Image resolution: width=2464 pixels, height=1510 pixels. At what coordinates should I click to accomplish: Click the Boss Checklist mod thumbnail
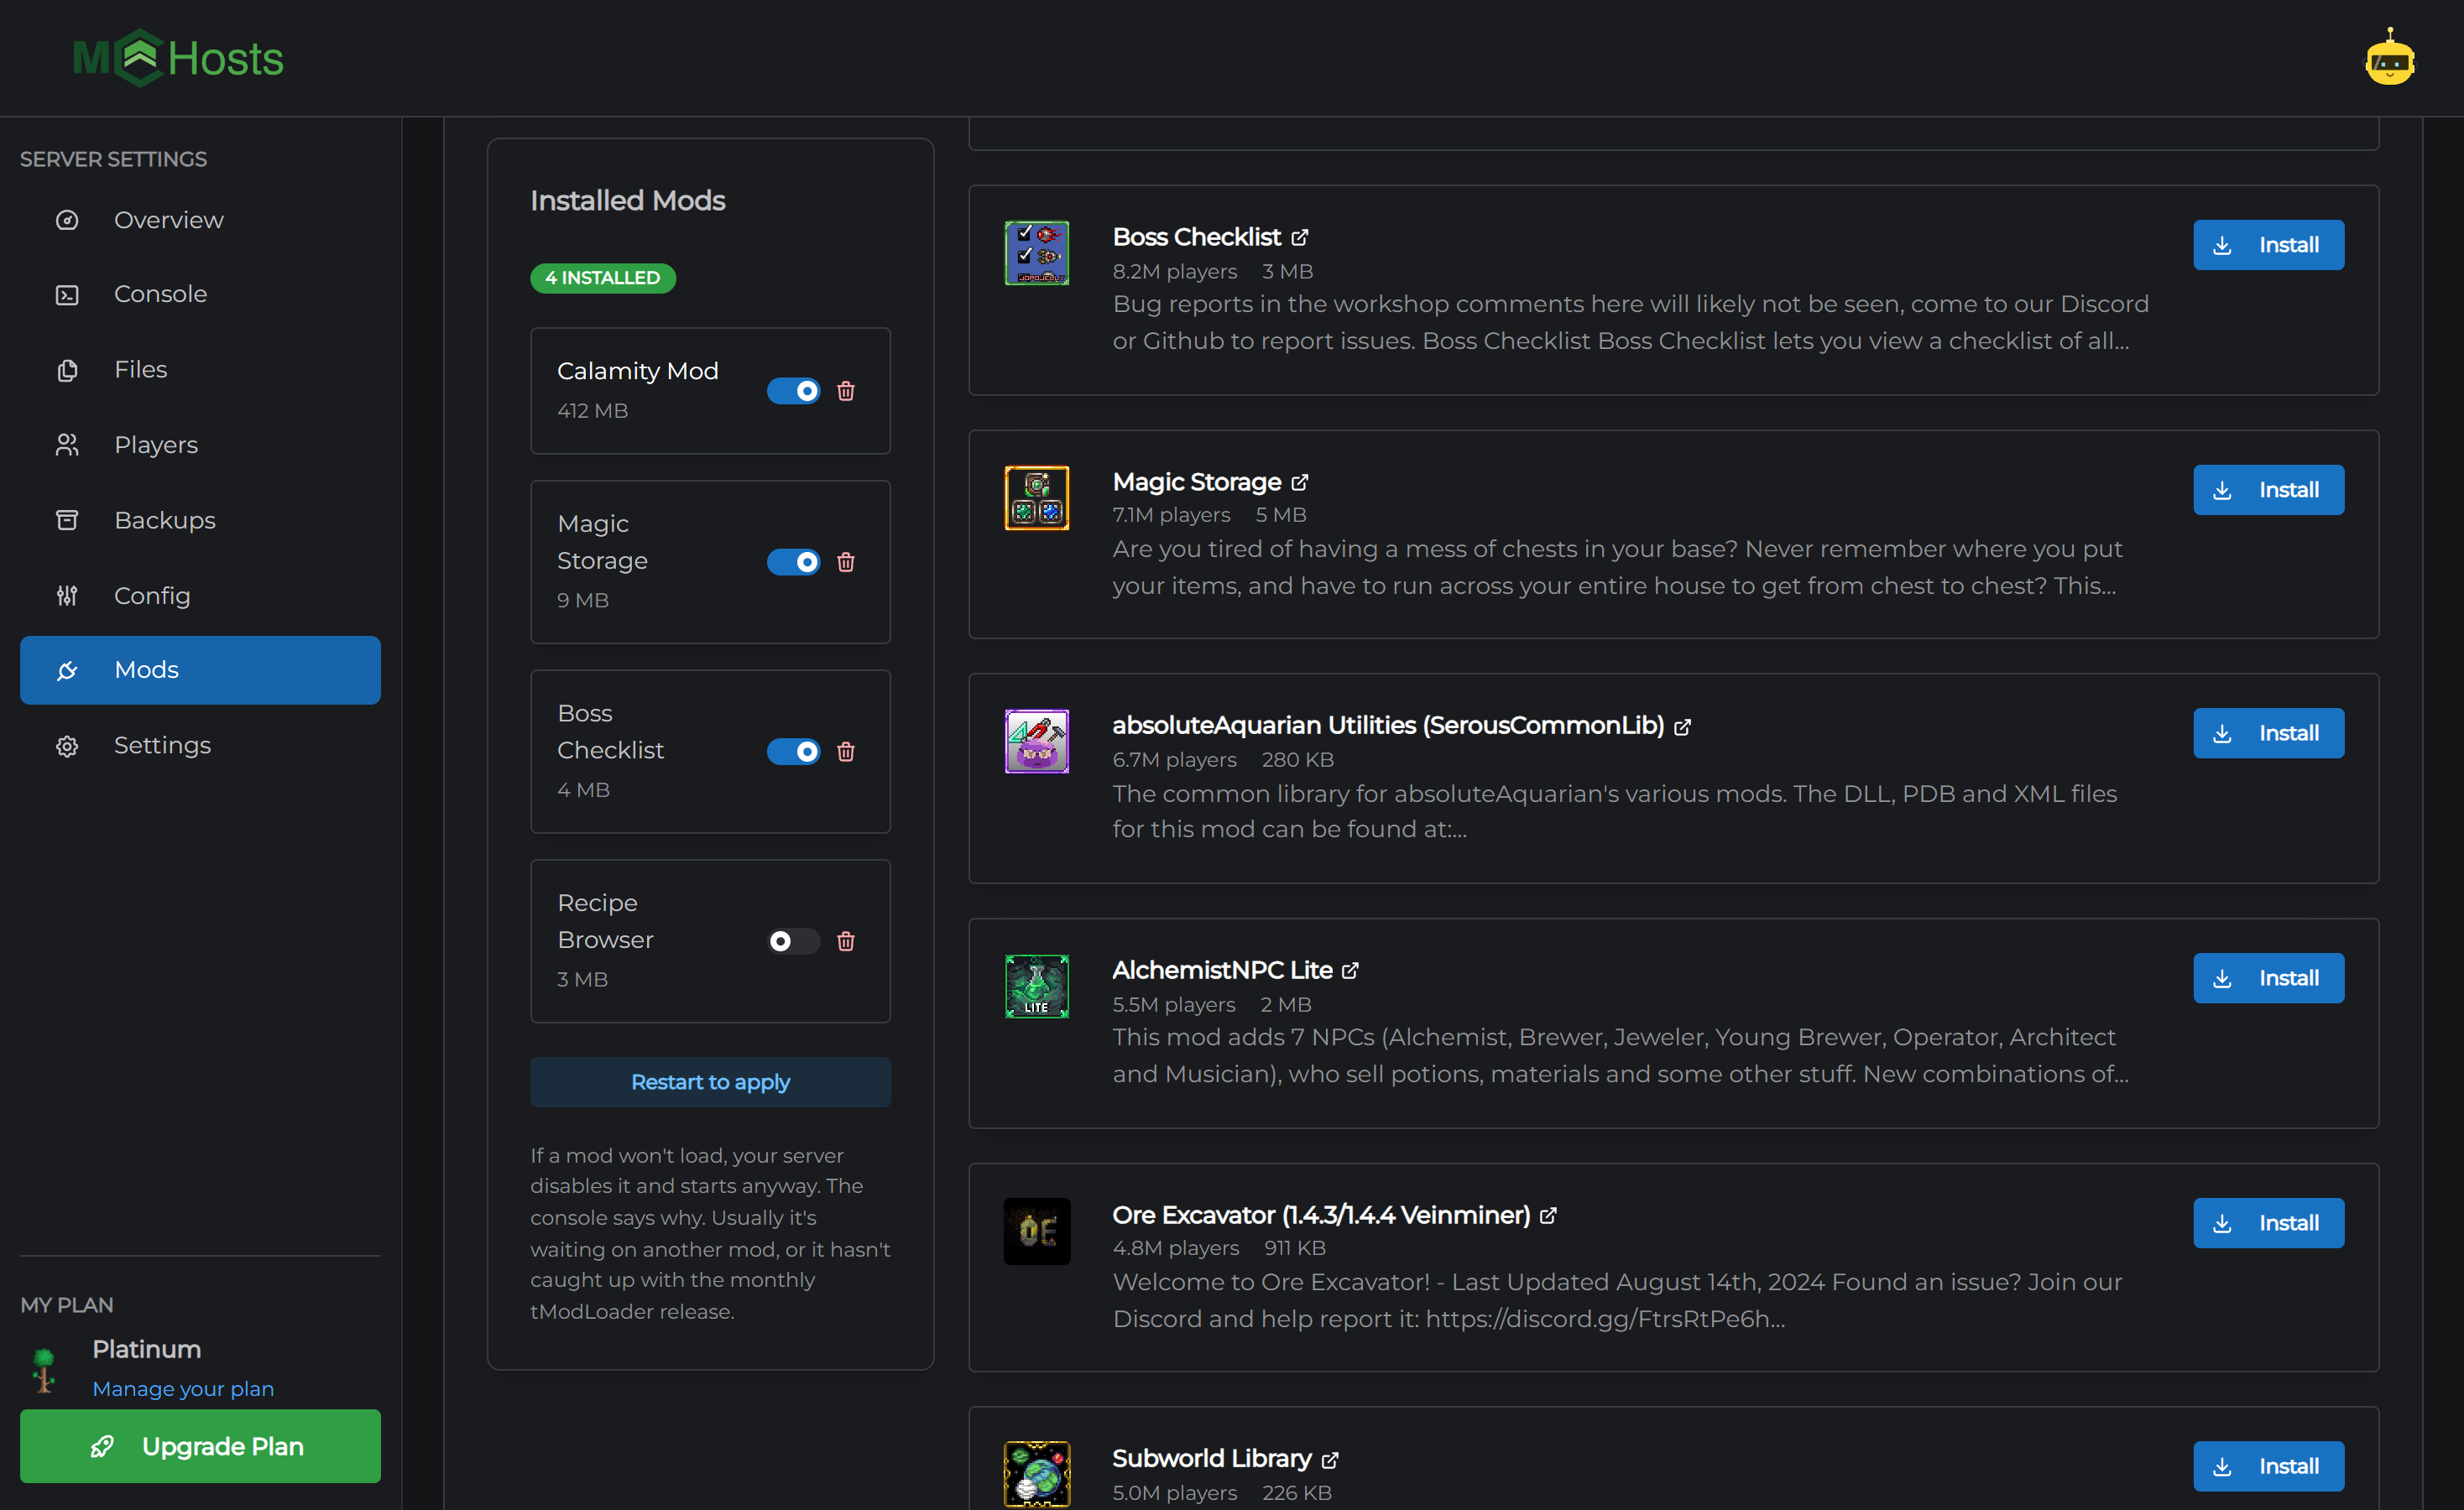(1037, 253)
